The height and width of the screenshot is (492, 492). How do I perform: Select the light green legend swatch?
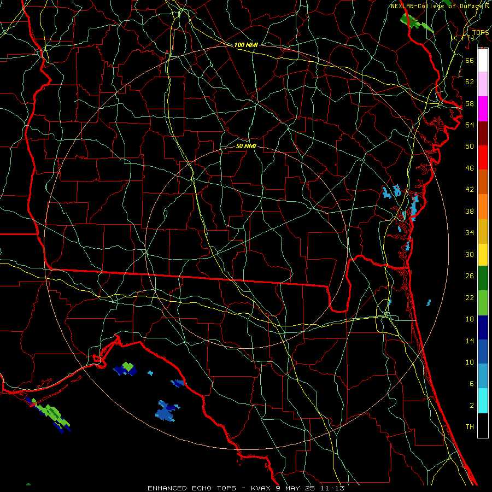point(483,303)
